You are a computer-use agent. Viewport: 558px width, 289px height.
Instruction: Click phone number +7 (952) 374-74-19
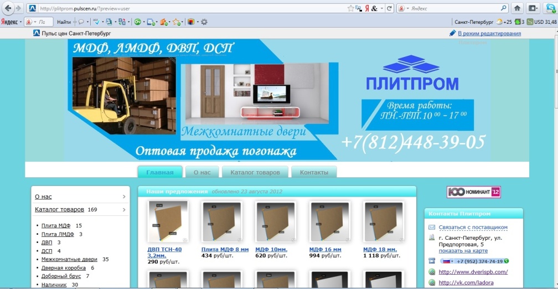pyautogui.click(x=480, y=261)
